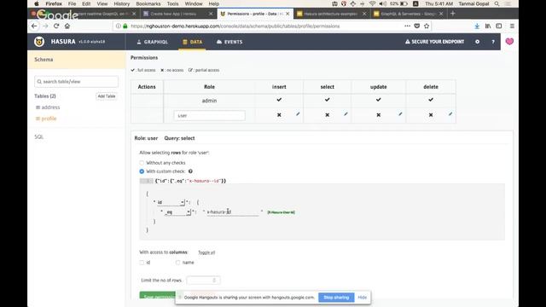Click the X-Hasura-User-Id suggestion
The height and width of the screenshot is (307, 546).
point(281,212)
